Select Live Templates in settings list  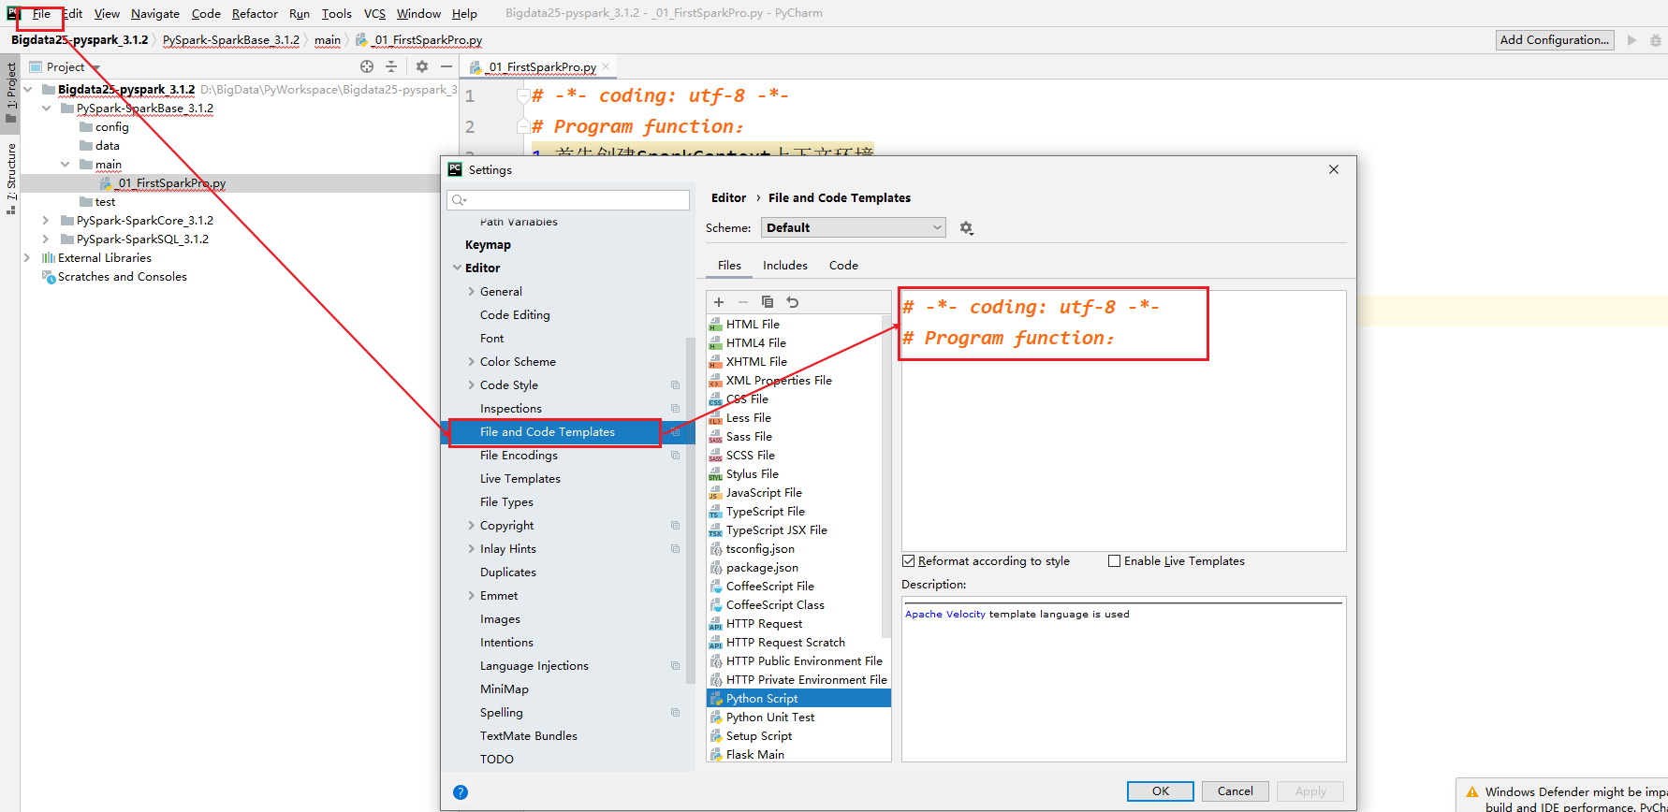tap(520, 479)
